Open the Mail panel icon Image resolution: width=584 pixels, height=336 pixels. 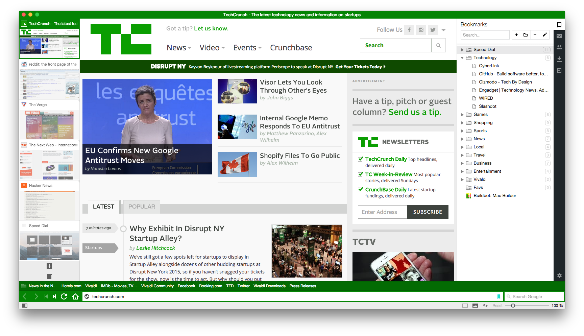[x=559, y=36]
